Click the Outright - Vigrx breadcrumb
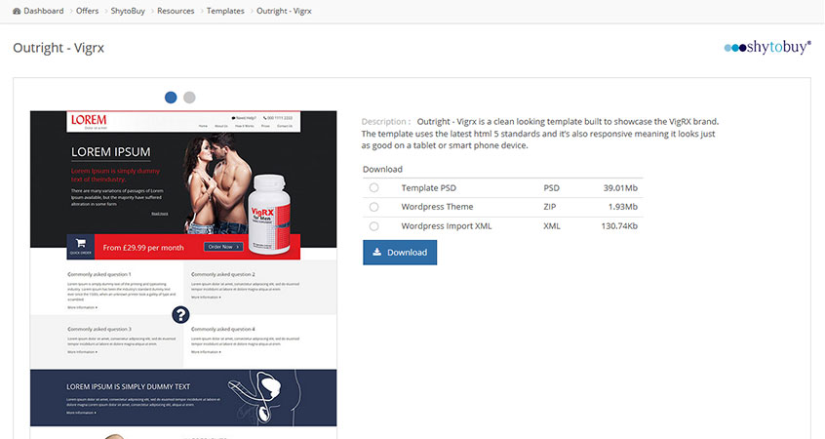The height and width of the screenshot is (439, 825). (284, 11)
